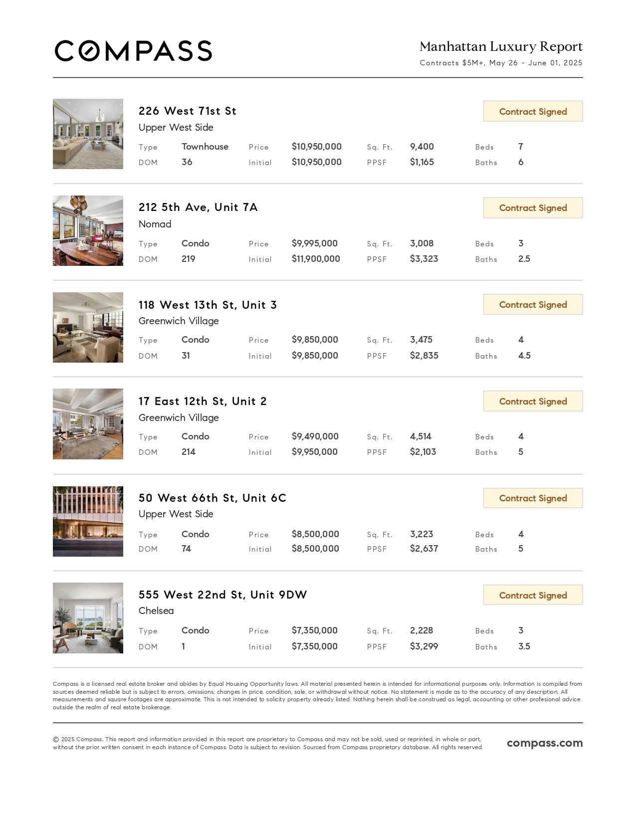Click the Manhattan Luxury Report title
The width and height of the screenshot is (636, 823).
(501, 46)
